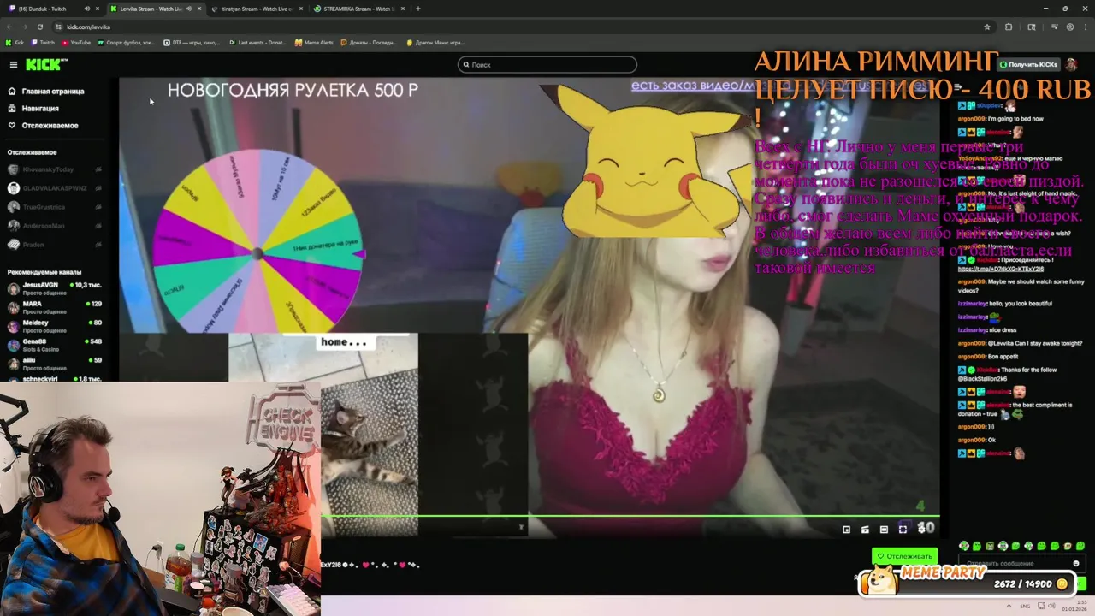Click the site information icon

pyautogui.click(x=59, y=27)
